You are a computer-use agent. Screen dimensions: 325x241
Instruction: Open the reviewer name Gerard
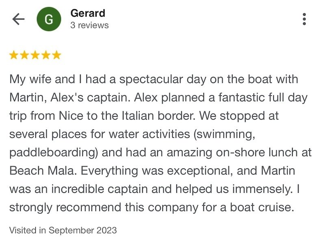point(88,13)
